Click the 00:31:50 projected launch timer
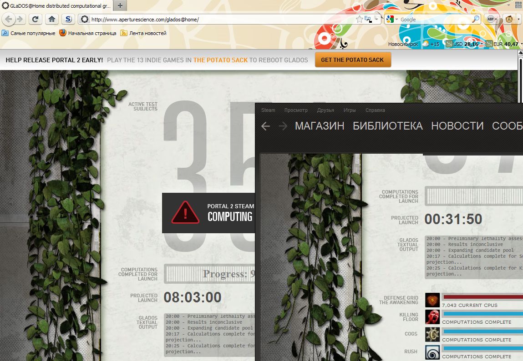This screenshot has height=361, width=523. pos(453,219)
